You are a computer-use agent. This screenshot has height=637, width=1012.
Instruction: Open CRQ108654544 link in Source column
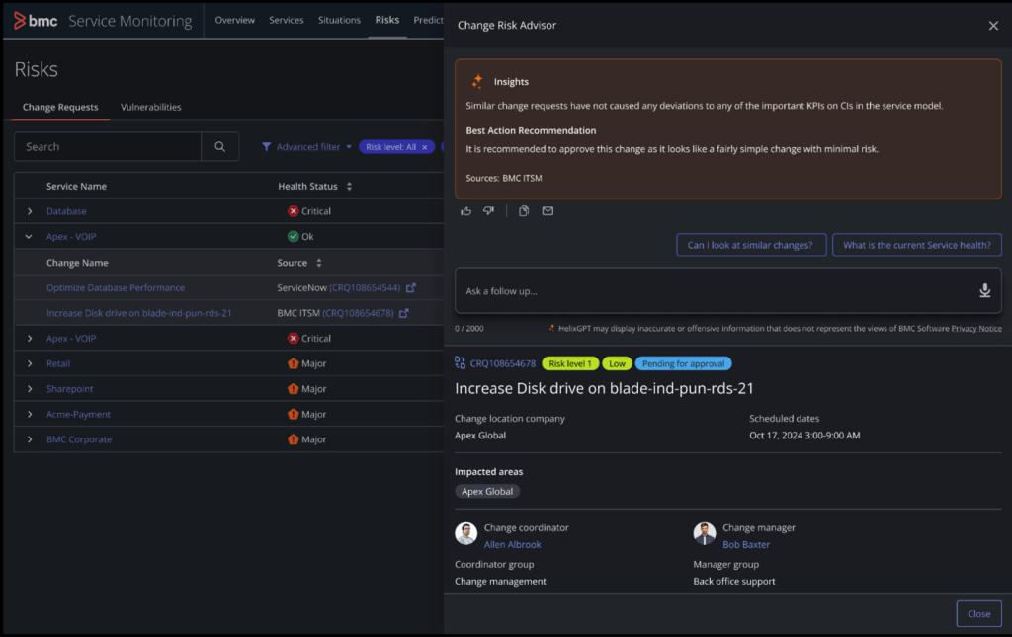[x=365, y=287]
